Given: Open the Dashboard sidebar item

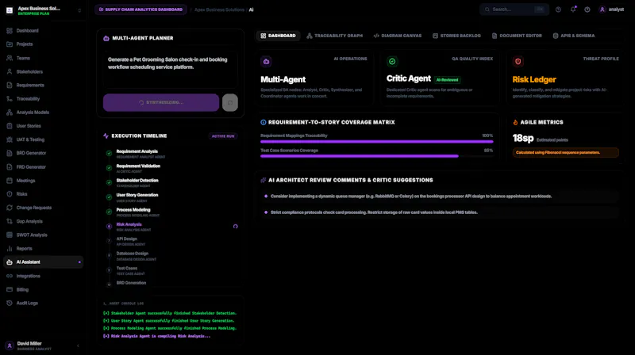Looking at the screenshot, I should tap(43, 31).
